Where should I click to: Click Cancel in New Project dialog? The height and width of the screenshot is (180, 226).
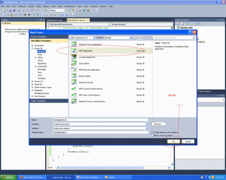pos(188,141)
